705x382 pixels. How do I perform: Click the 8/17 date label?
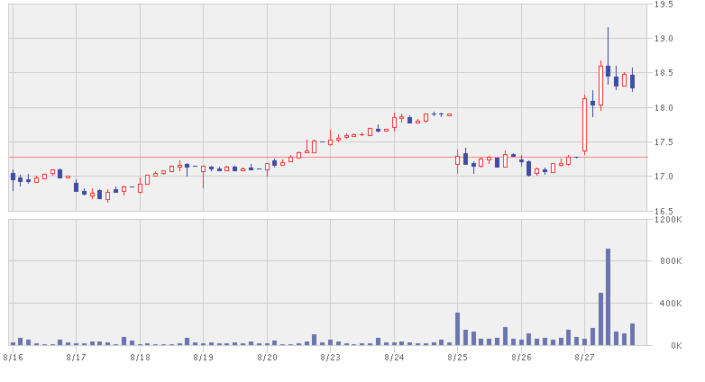pos(76,358)
